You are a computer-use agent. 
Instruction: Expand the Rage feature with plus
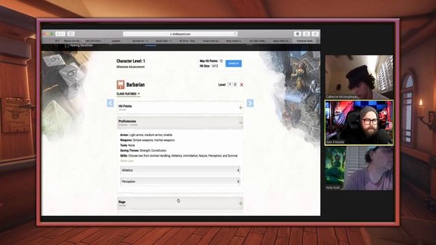point(240,203)
